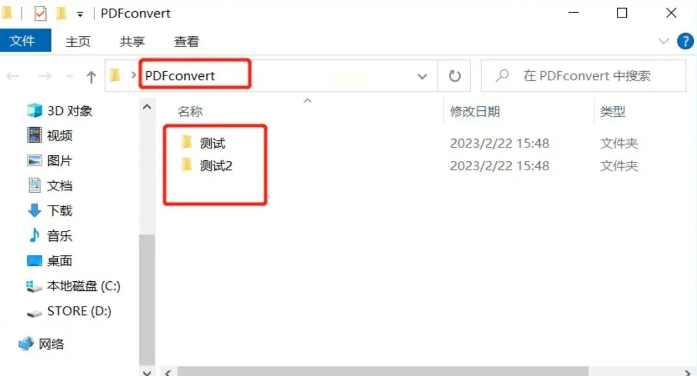Open the 3D 对象 folder in sidebar
The image size is (697, 376).
click(x=59, y=111)
